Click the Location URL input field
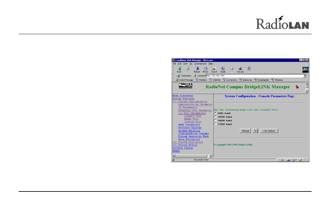Image resolution: width=330 pixels, height=213 pixels. (255, 76)
